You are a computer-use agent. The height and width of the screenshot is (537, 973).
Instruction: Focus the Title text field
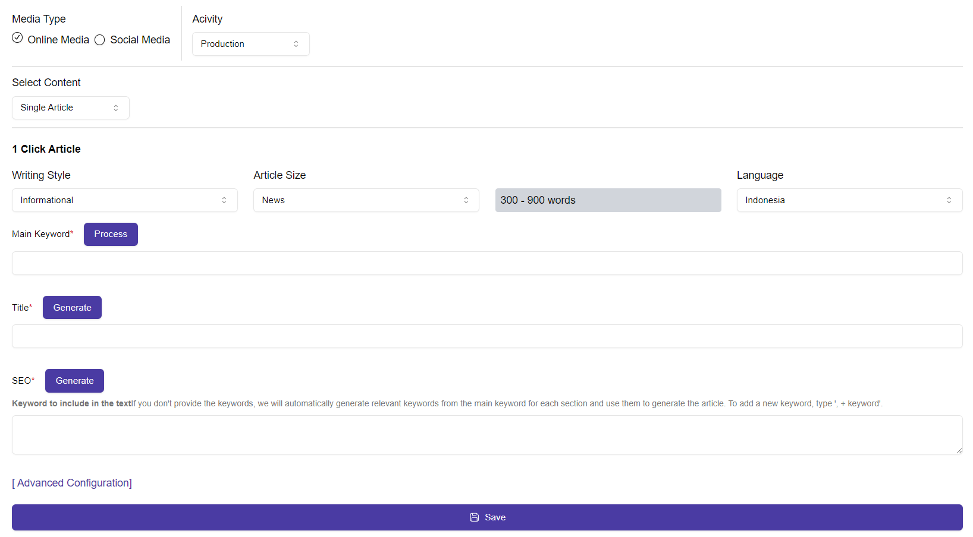tap(486, 336)
